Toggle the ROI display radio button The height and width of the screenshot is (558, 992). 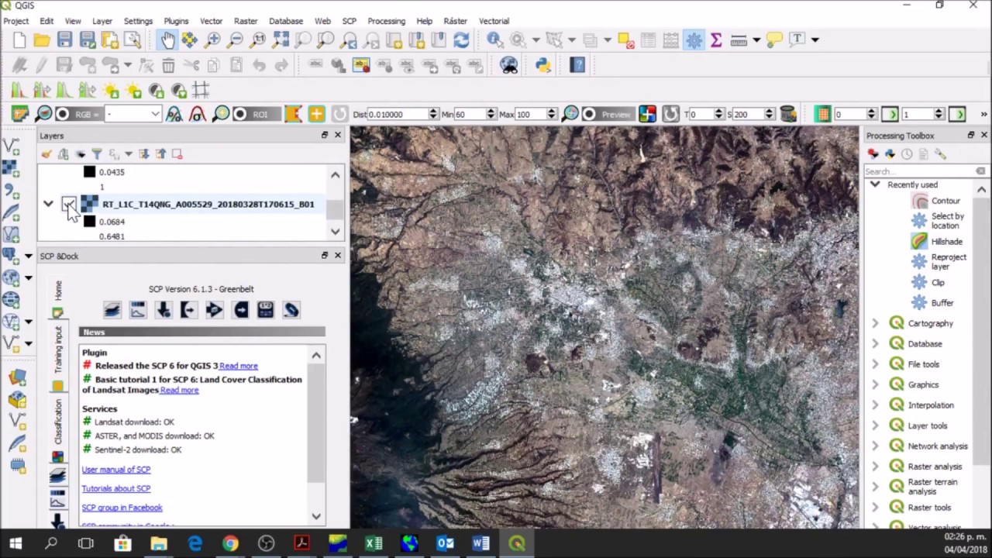[239, 115]
